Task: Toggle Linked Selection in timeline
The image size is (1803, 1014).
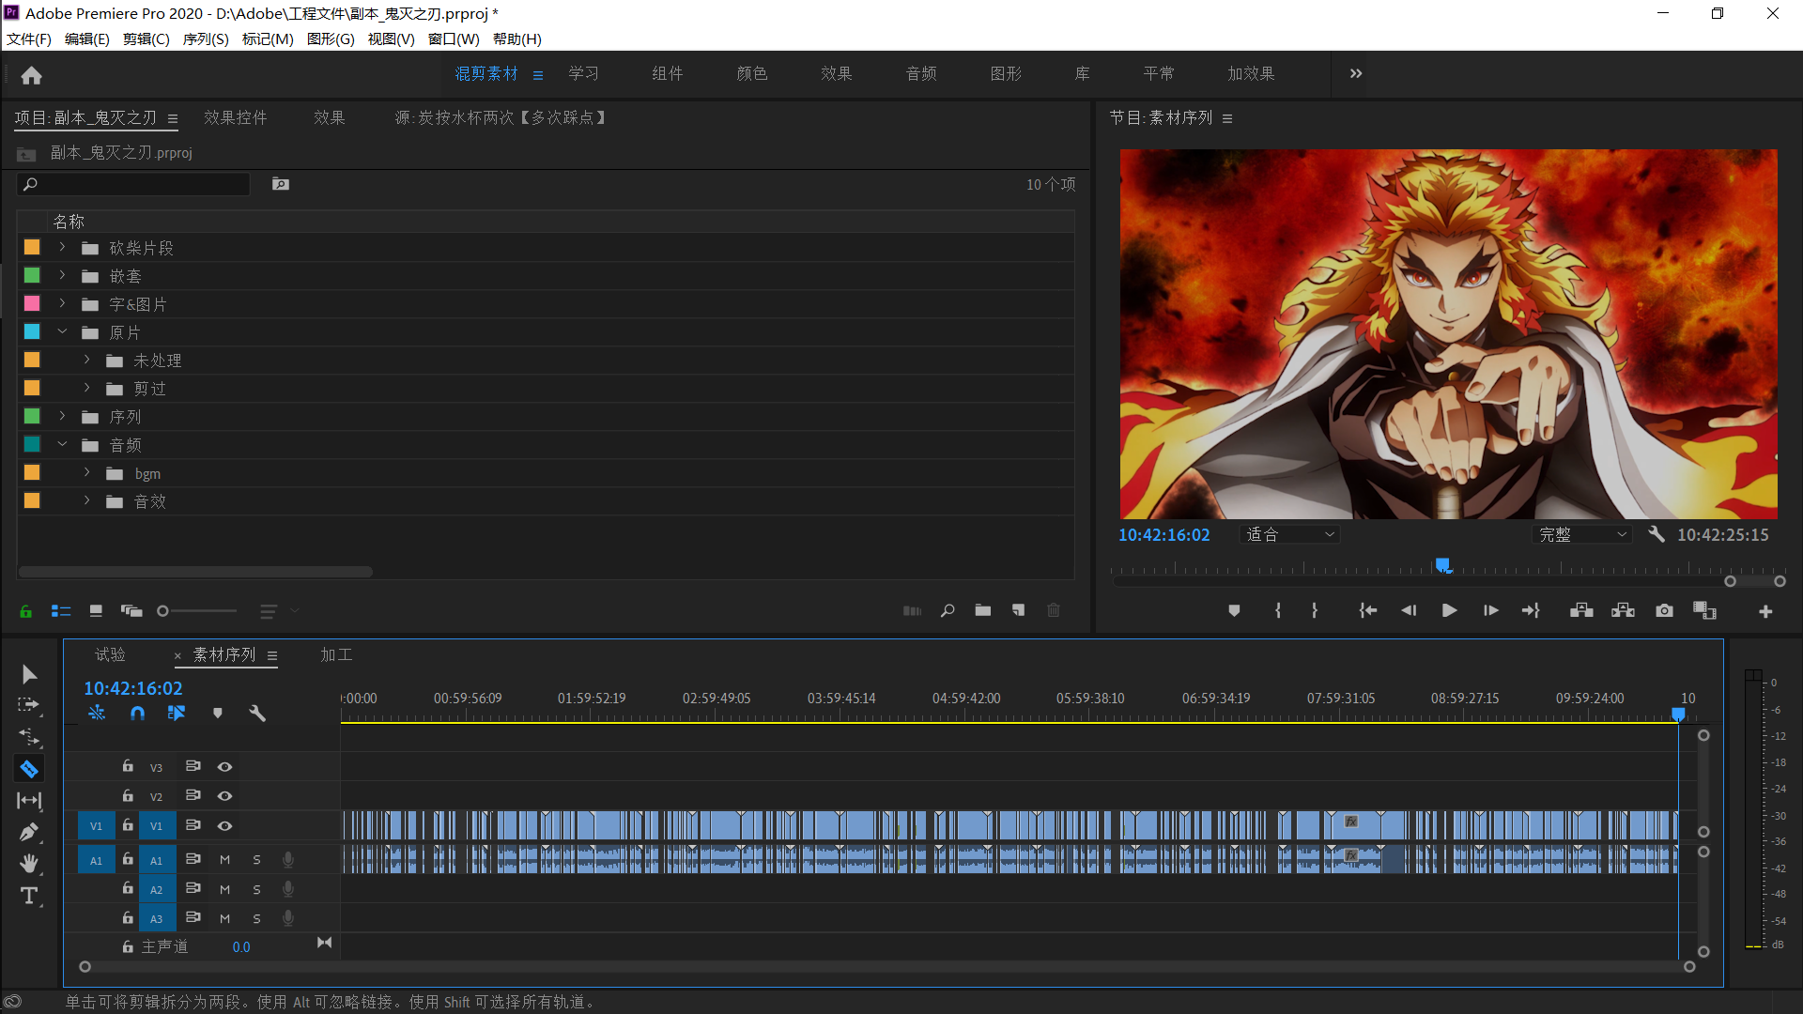Action: click(x=177, y=714)
